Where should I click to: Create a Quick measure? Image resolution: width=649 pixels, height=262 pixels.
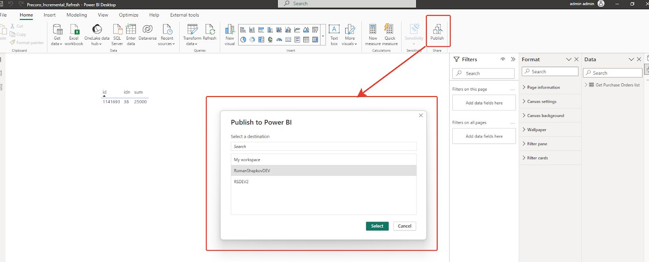[390, 35]
